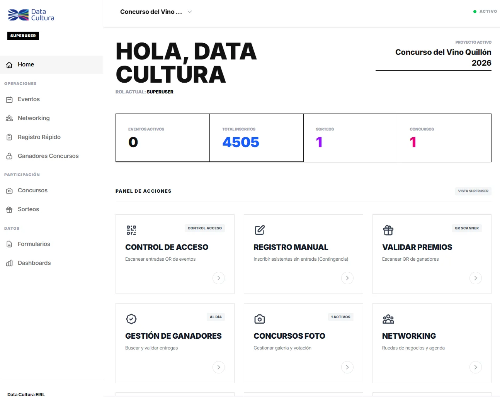This screenshot has width=500, height=397.
Task: Click the QR code icon on Control de Acceso
Action: coord(131,230)
